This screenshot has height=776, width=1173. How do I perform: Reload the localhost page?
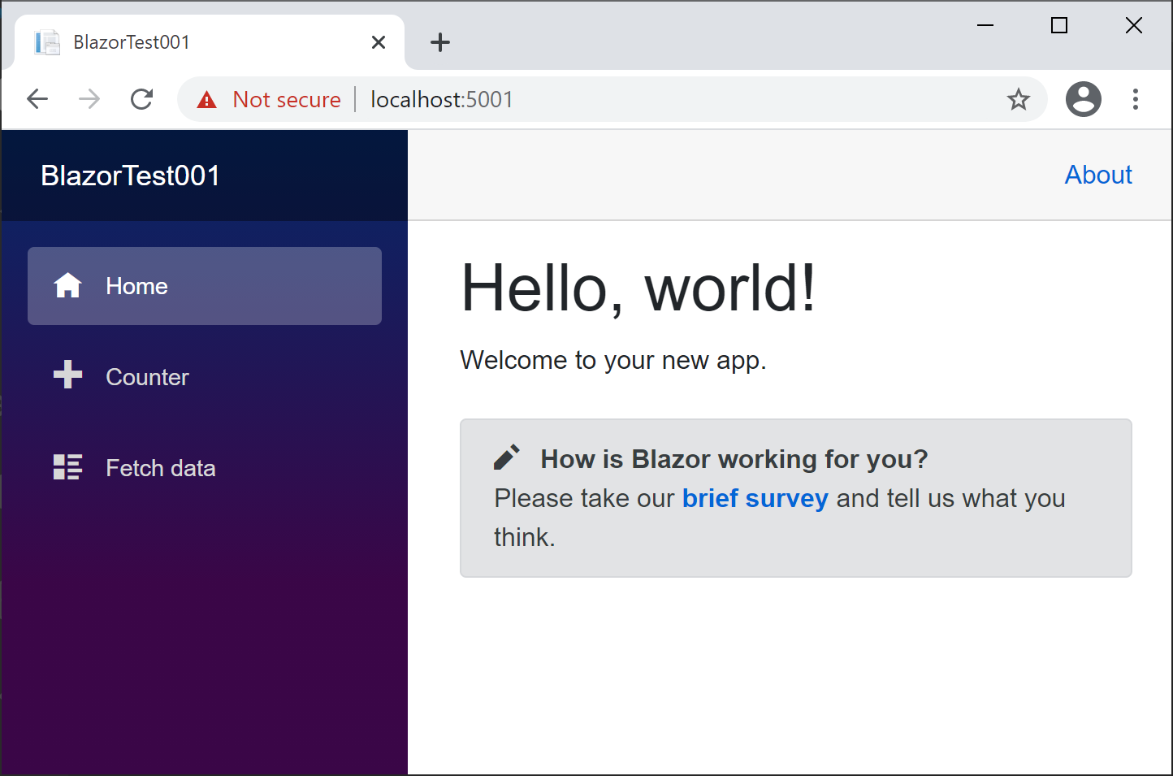[142, 99]
